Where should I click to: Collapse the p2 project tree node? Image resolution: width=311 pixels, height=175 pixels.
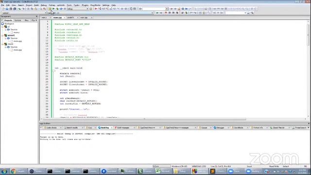(2, 27)
